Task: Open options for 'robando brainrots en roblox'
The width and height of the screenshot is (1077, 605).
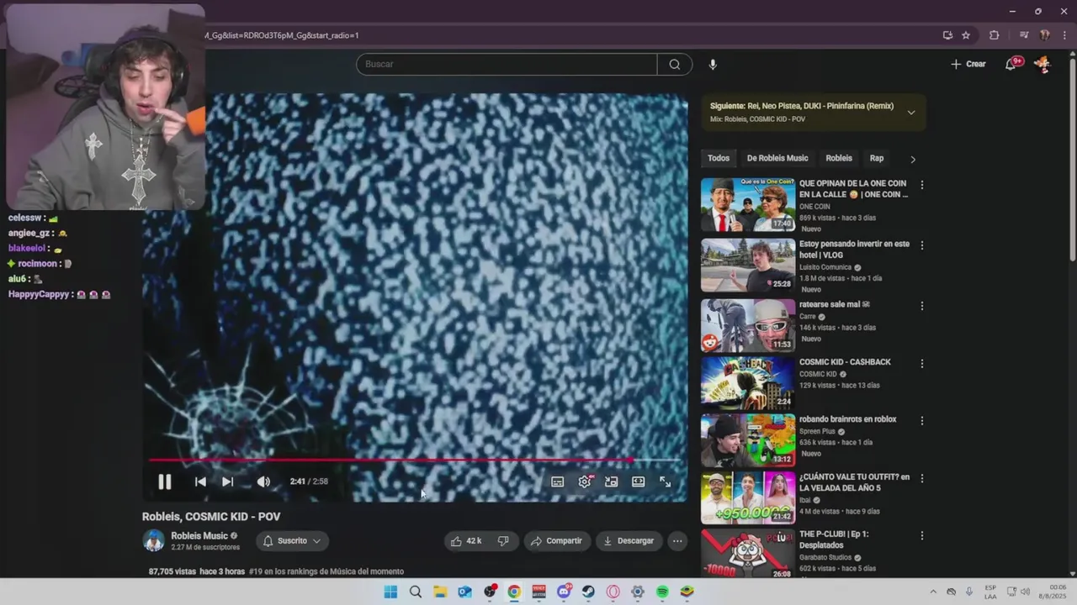Action: [x=922, y=420]
